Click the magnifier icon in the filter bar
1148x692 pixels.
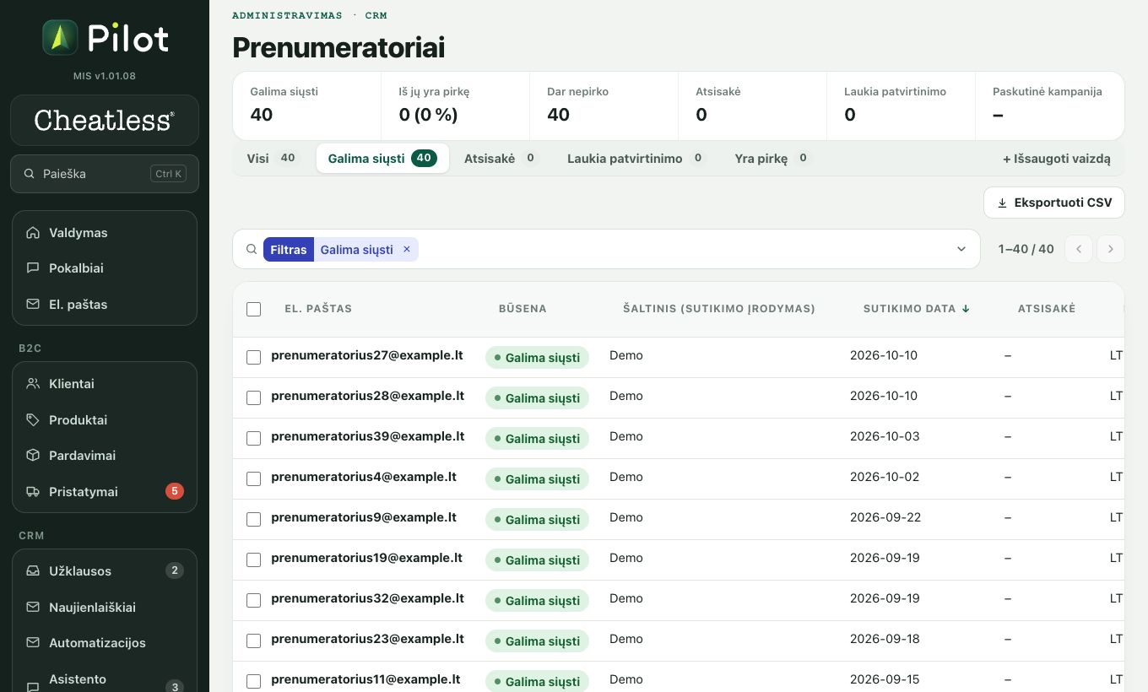(x=252, y=250)
